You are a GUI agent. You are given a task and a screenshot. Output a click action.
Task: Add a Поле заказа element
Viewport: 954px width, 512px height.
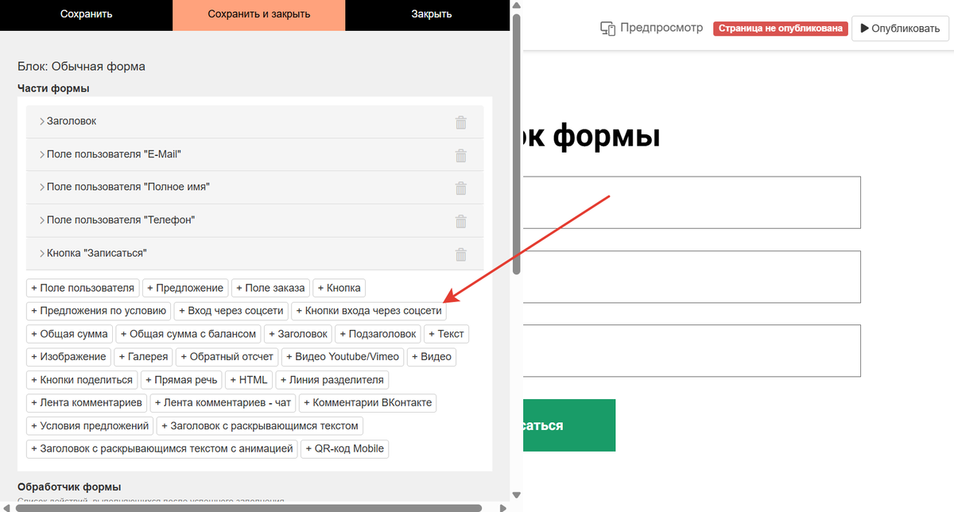(x=270, y=288)
